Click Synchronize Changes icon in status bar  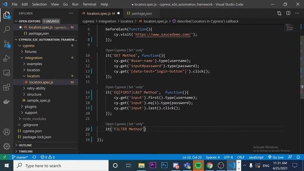pyautogui.click(x=34, y=157)
